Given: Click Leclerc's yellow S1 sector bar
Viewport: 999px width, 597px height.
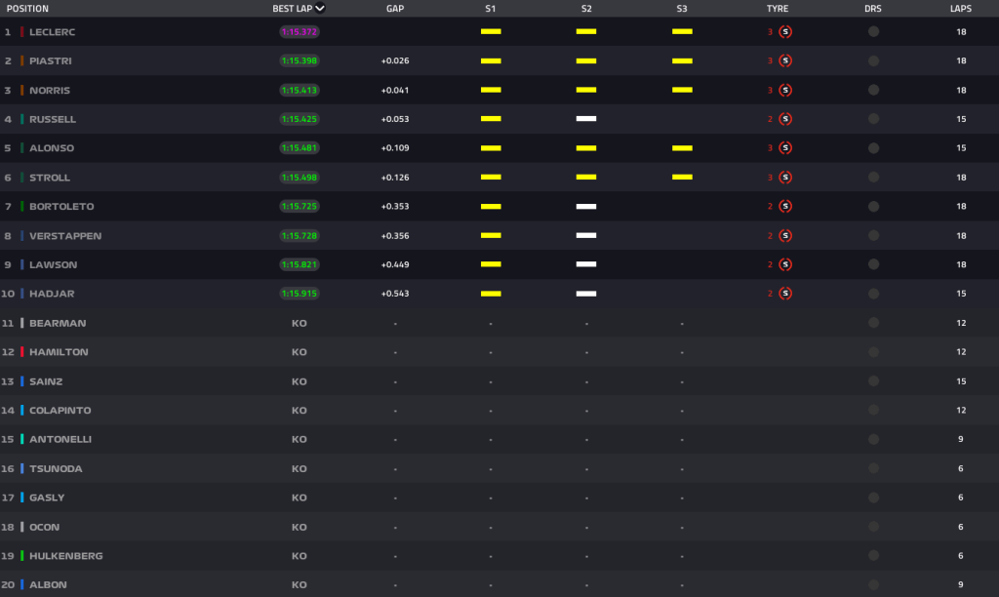Looking at the screenshot, I should [491, 31].
